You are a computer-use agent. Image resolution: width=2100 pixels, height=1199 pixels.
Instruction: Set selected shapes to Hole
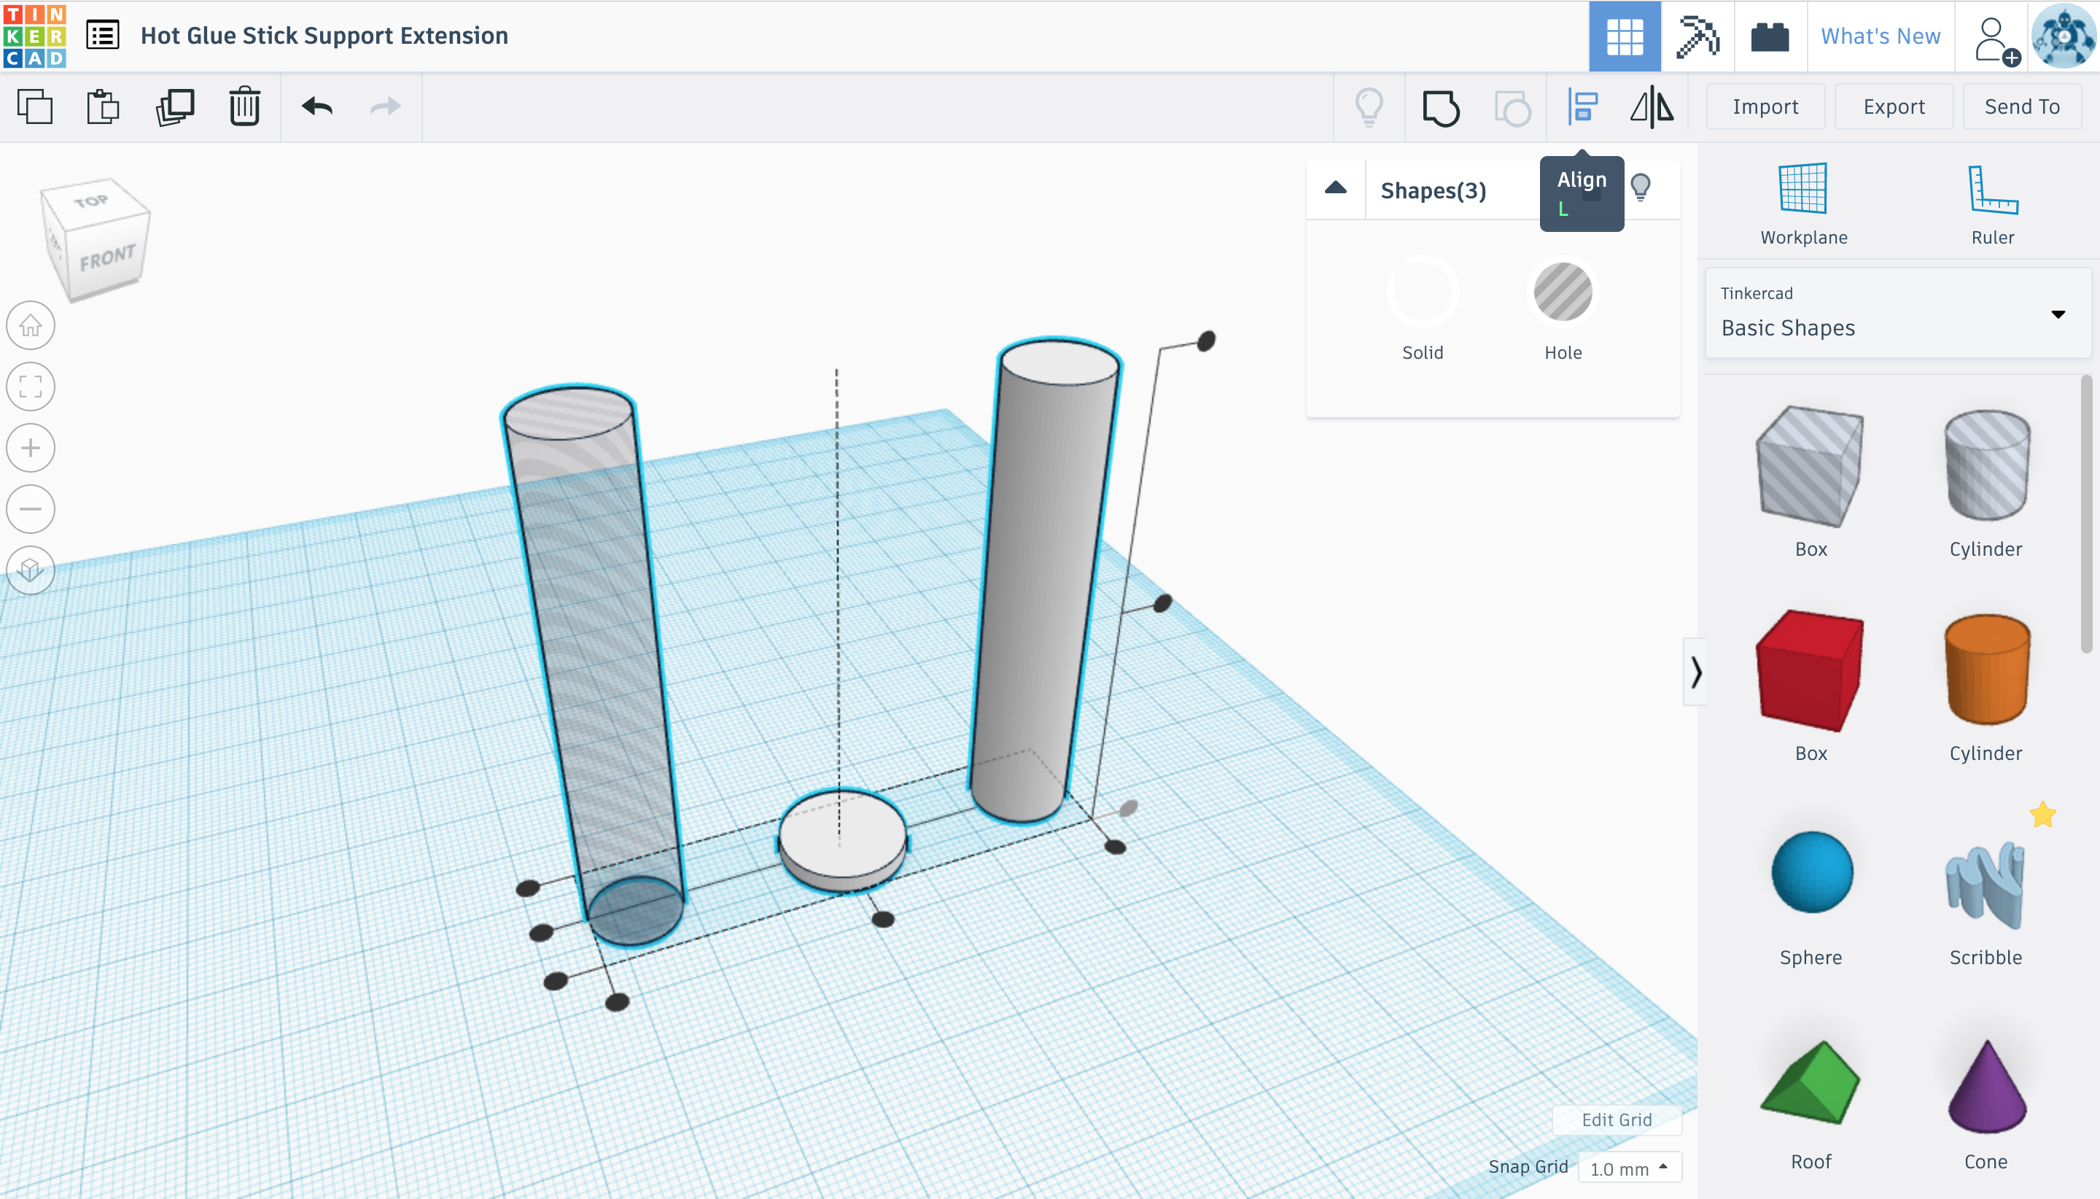coord(1563,292)
